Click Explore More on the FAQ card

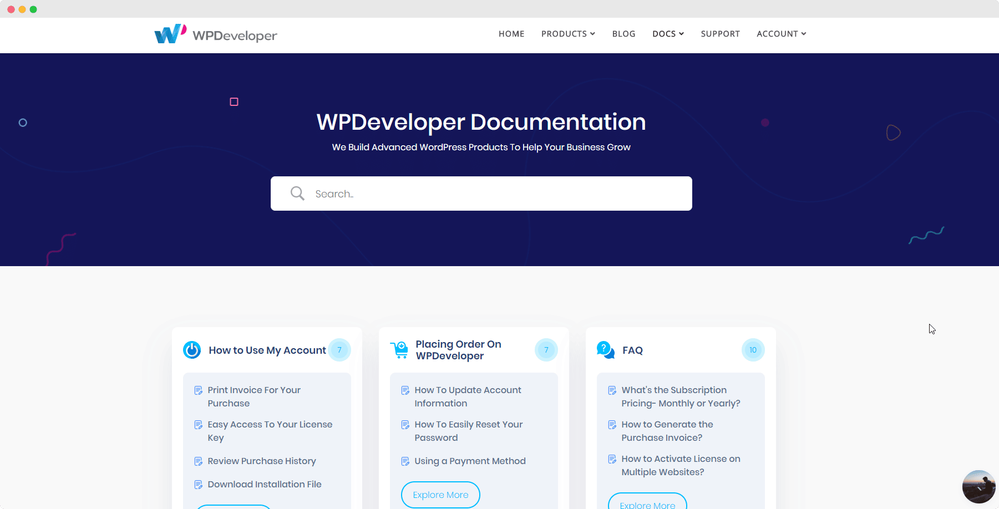[647, 503]
